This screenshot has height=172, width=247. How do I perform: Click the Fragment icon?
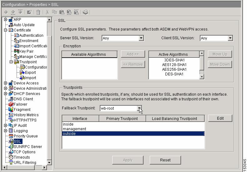(11, 110)
